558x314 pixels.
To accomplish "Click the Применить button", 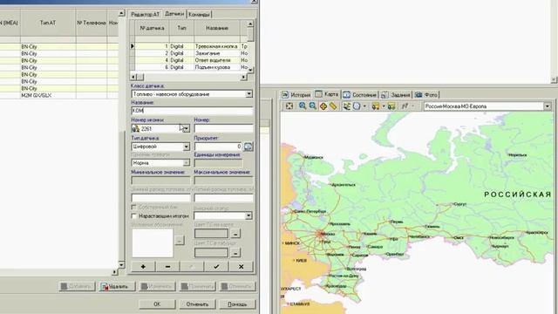I will tap(198, 286).
